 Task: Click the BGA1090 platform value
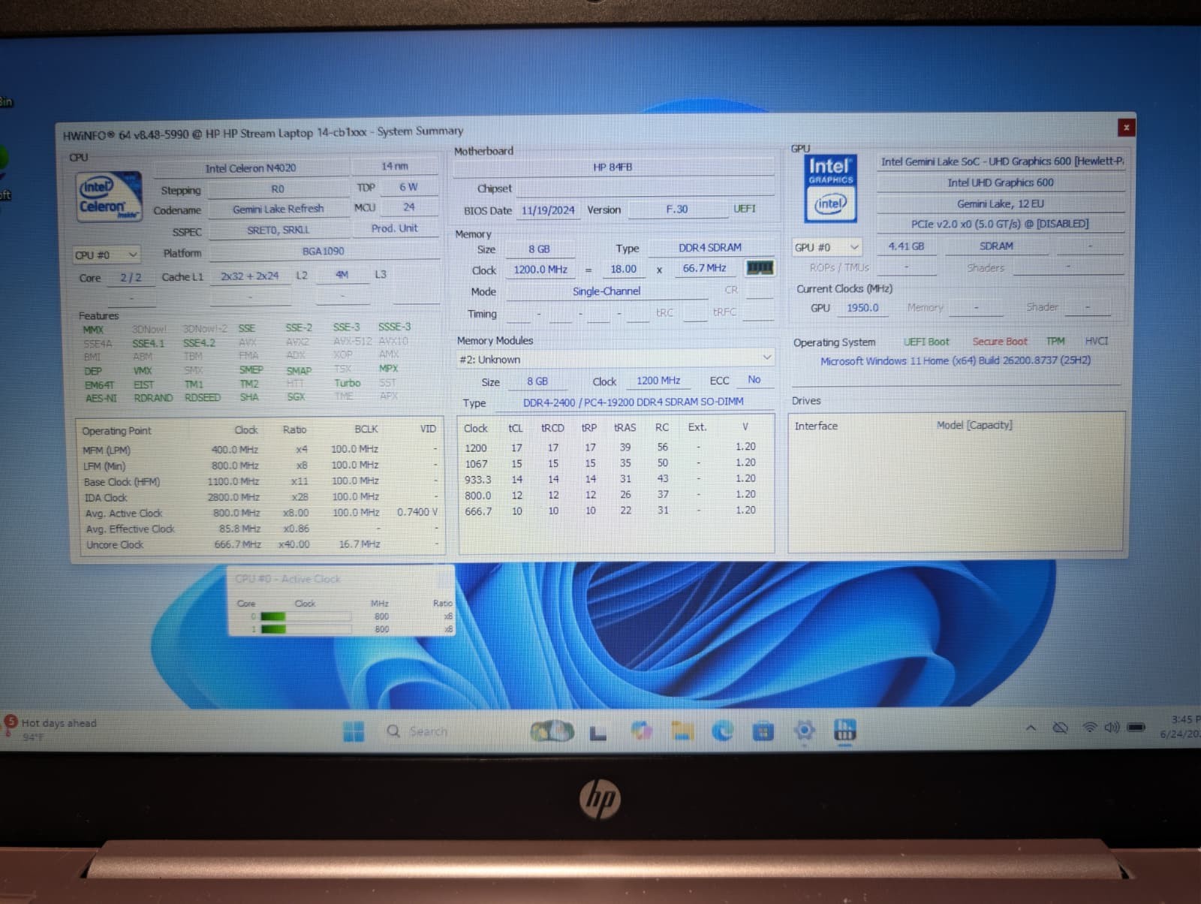pyautogui.click(x=324, y=251)
